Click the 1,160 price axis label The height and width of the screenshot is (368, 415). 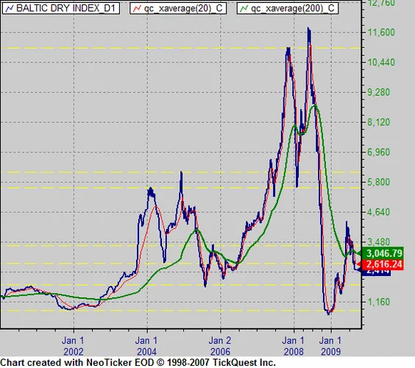click(x=378, y=302)
